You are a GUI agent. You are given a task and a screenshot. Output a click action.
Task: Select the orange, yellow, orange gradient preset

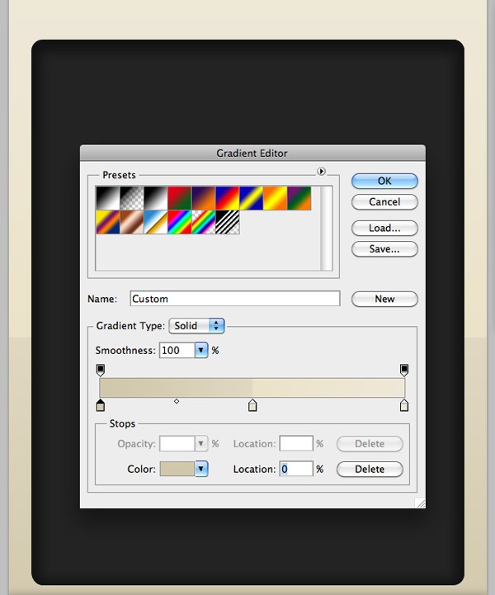pyautogui.click(x=276, y=198)
